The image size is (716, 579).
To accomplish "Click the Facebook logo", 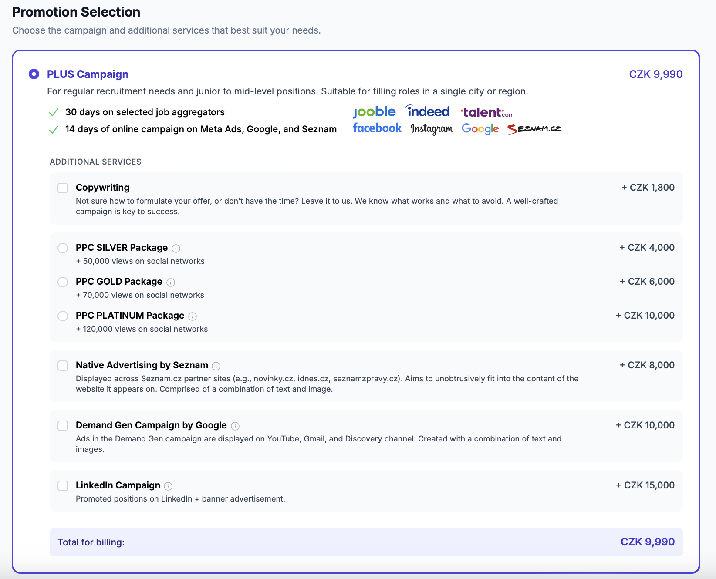I will tap(377, 128).
